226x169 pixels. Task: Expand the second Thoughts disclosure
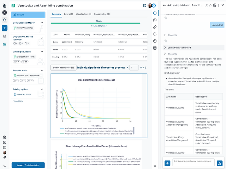coord(165,54)
